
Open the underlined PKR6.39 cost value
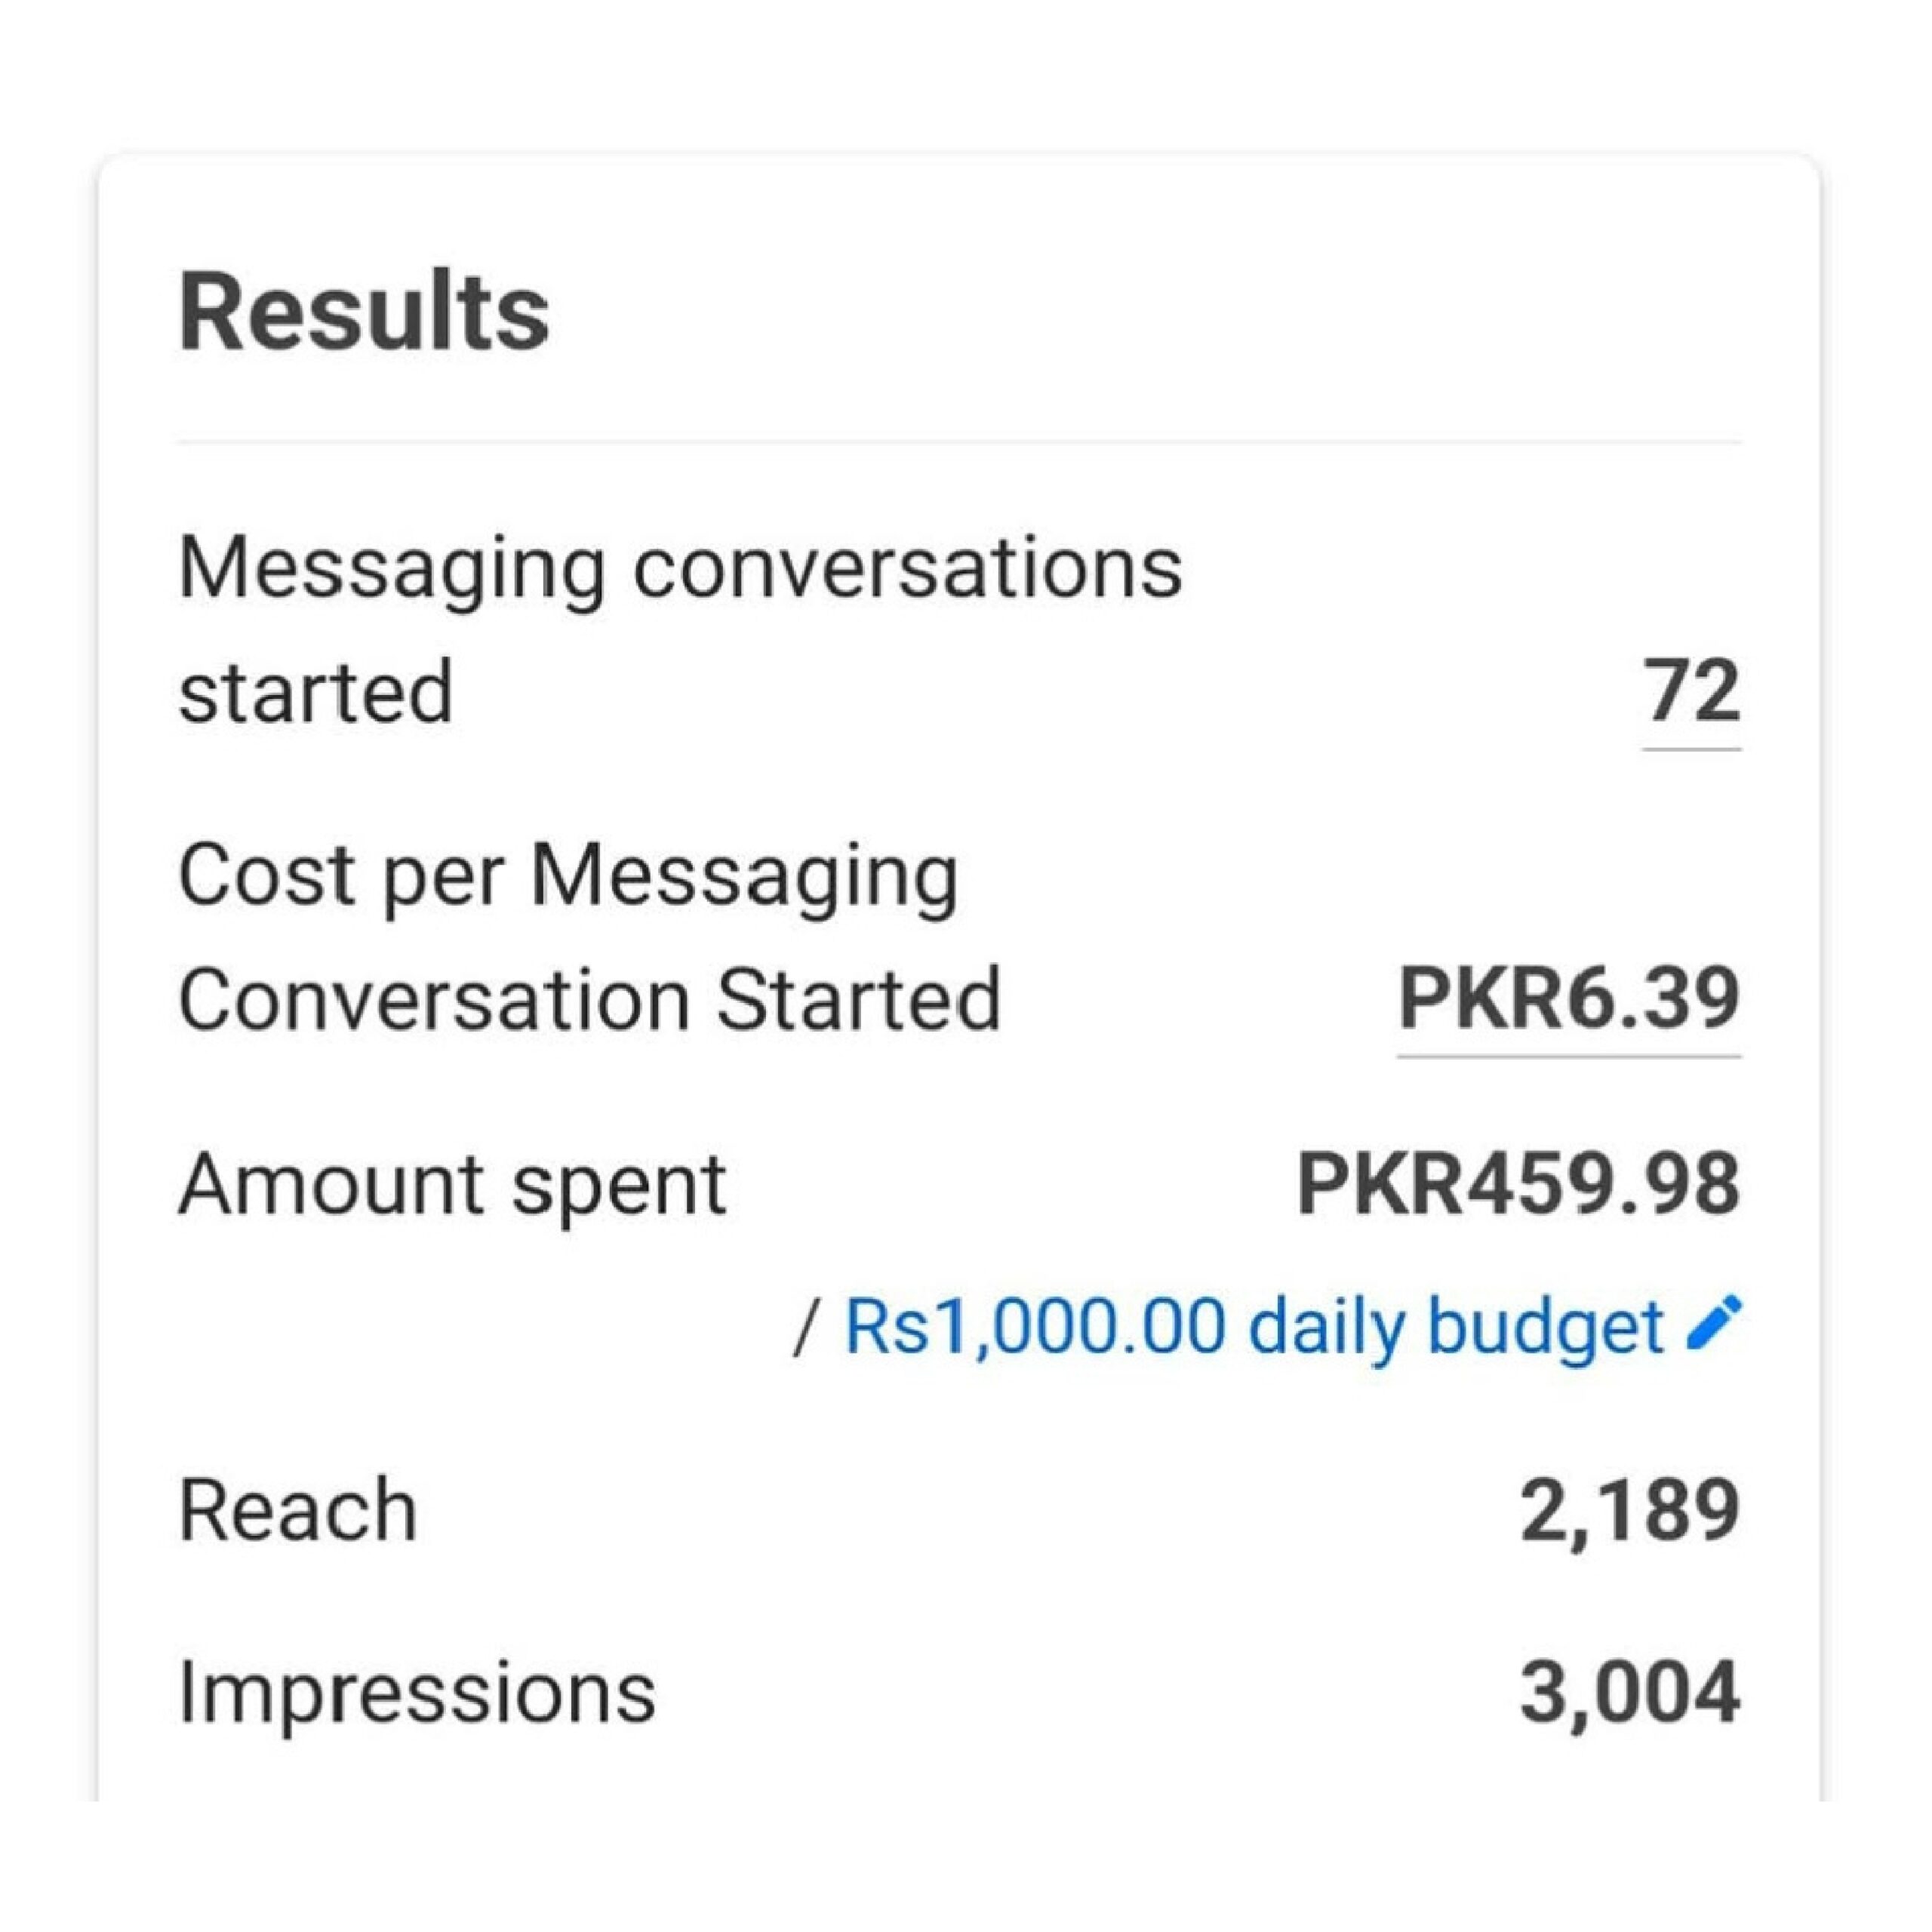click(1568, 998)
